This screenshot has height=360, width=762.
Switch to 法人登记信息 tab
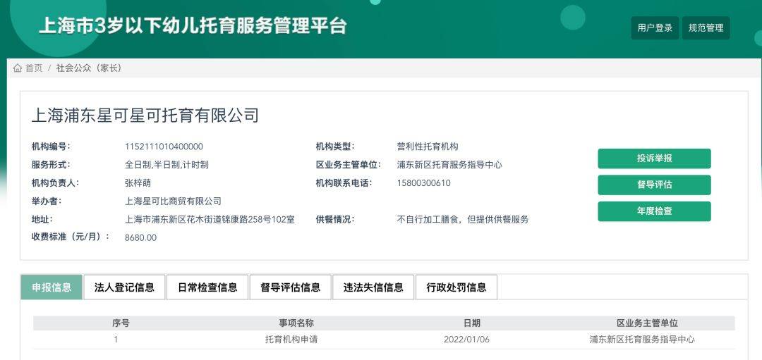click(124, 287)
